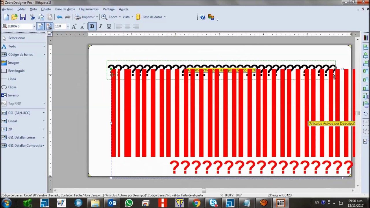
Task: Open the Vista menu in menu bar
Action: coord(33,9)
